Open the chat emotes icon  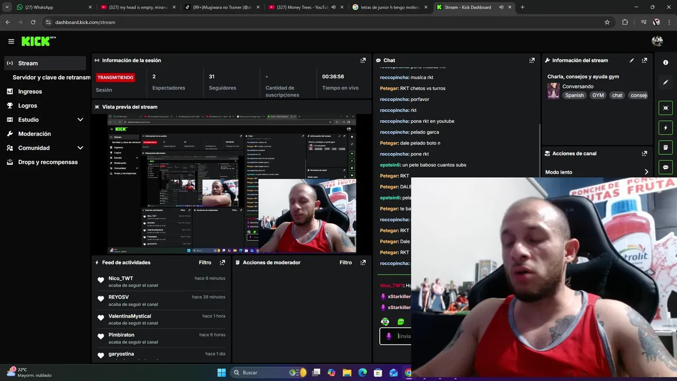coord(385,322)
